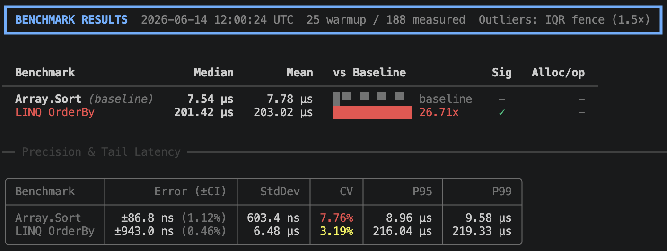Click the StdDev column header
The image size is (667, 251).
(x=280, y=191)
